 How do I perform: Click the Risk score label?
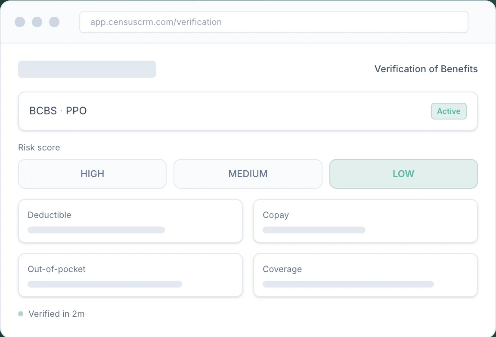point(39,147)
